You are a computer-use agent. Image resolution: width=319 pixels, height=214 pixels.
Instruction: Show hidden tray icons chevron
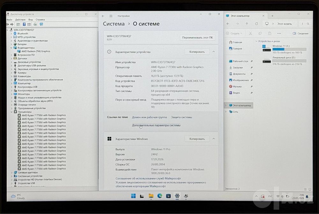[x=256, y=196]
